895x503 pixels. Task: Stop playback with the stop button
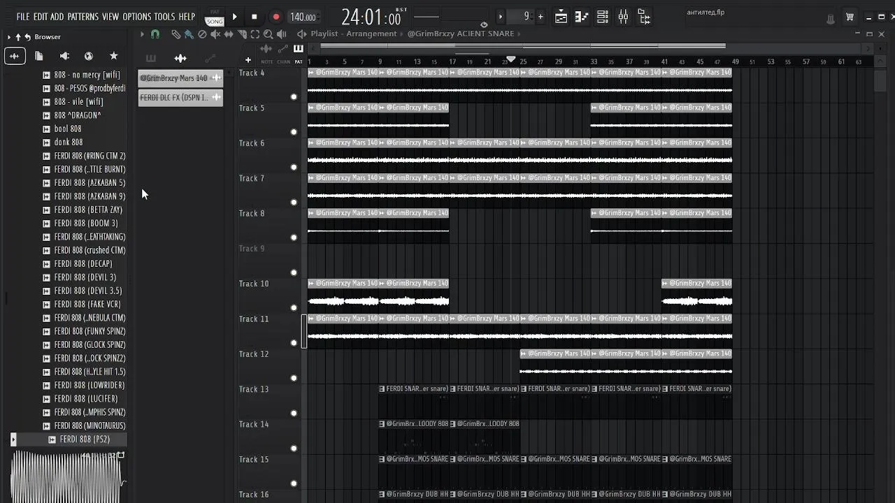coord(254,17)
